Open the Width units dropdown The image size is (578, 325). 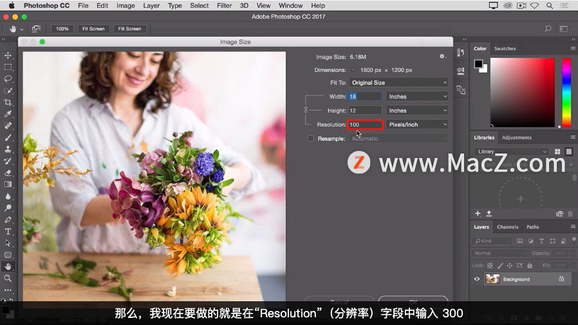(417, 96)
